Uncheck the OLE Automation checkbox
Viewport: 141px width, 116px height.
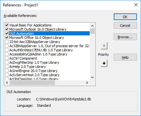click(x=7, y=33)
